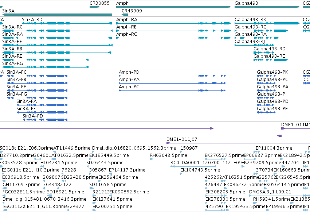Select Galpha49B-RA transcript label
The width and height of the screenshot is (310, 212).
[x=251, y=34]
